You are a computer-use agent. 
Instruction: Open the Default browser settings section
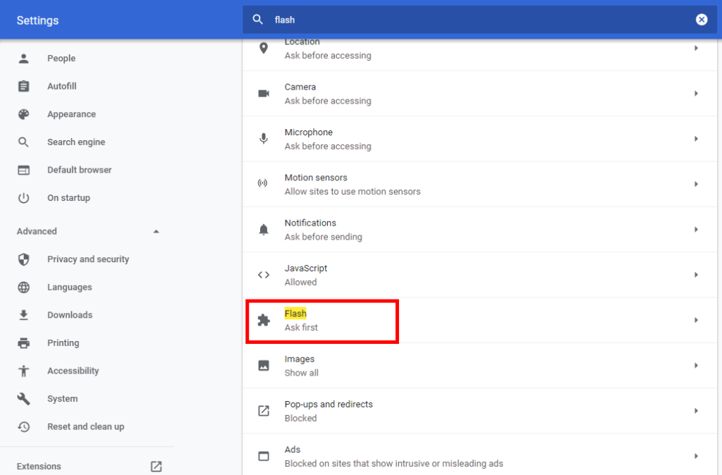[x=79, y=170]
